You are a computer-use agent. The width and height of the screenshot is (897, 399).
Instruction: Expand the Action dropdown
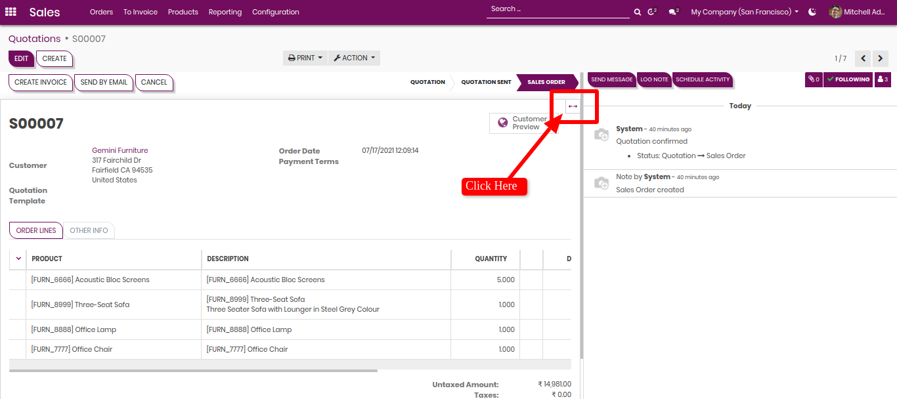pos(354,58)
